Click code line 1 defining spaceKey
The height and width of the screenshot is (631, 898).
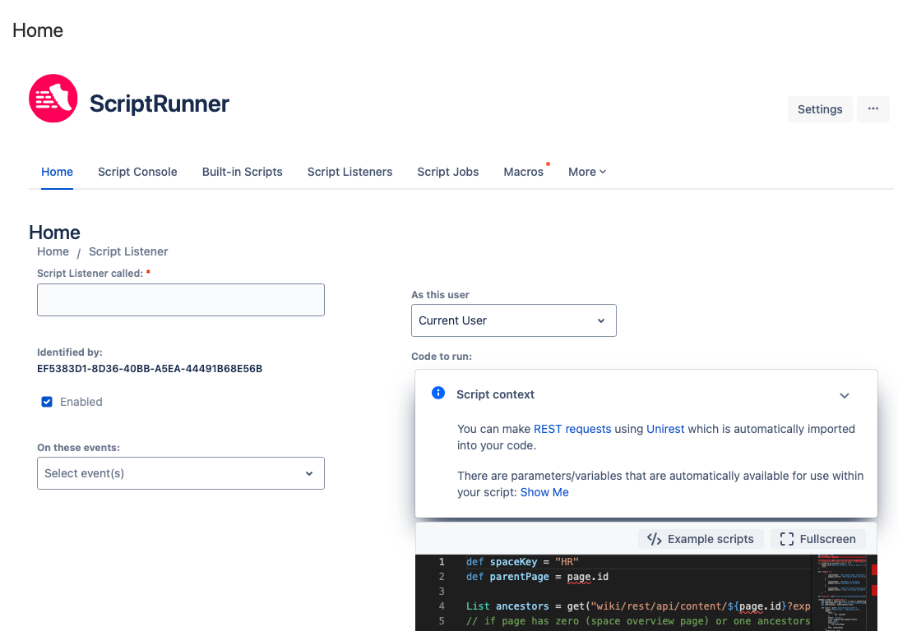point(522,562)
